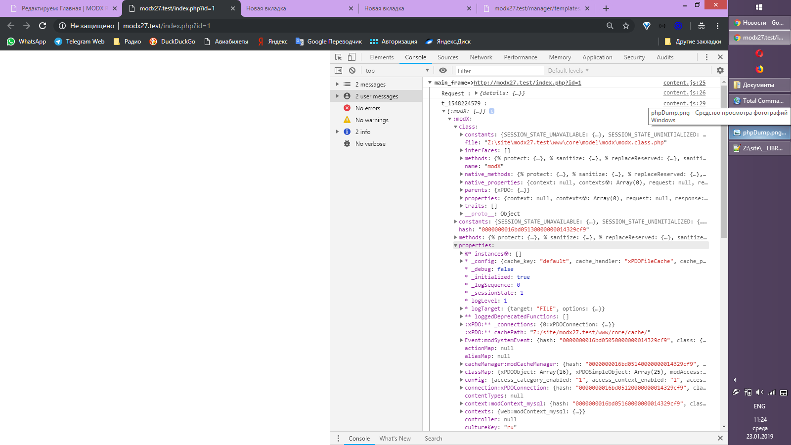Click the console Filter input
Viewport: 791px width, 445px height.
pyautogui.click(x=498, y=71)
